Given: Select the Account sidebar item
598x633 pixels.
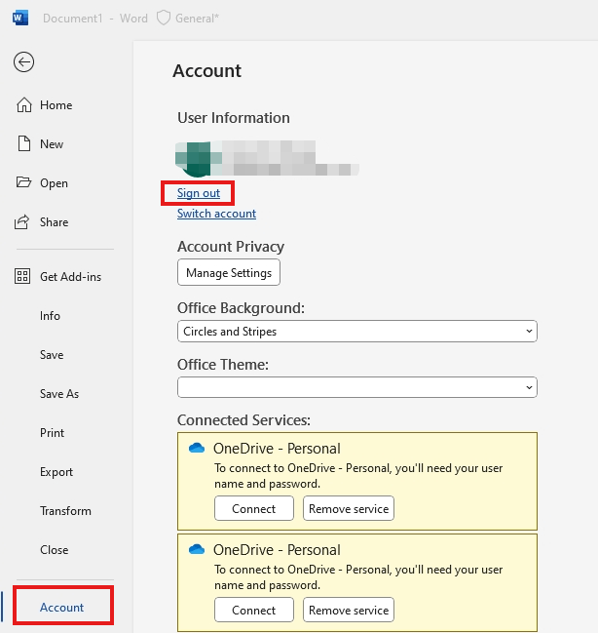Looking at the screenshot, I should 63,606.
